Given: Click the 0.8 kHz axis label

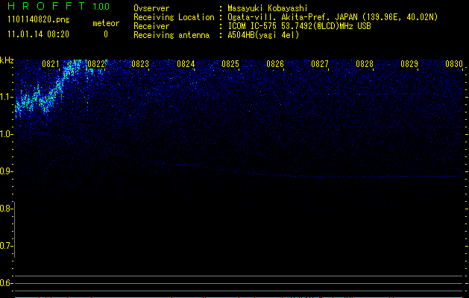Looking at the screenshot, I should click(x=5, y=209).
